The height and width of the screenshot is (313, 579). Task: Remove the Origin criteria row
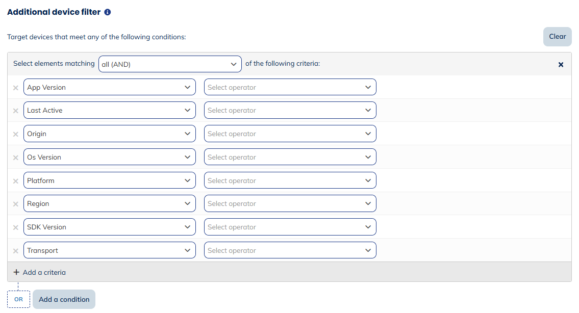point(15,134)
